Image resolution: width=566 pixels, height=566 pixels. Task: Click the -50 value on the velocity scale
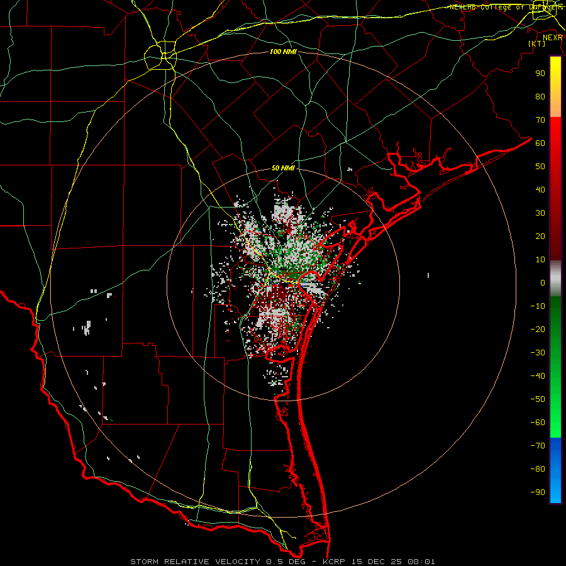coord(538,399)
